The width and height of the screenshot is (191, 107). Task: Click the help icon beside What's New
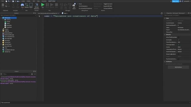pyautogui.click(x=180, y=1)
